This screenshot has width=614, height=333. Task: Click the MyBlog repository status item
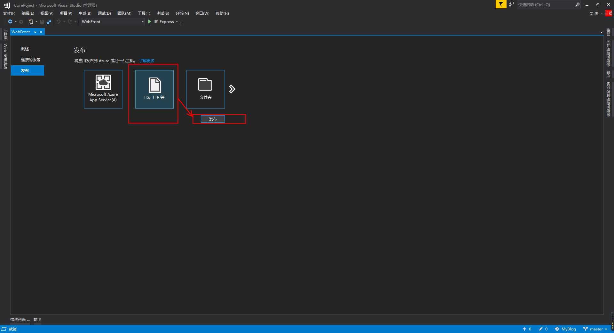pyautogui.click(x=565, y=329)
